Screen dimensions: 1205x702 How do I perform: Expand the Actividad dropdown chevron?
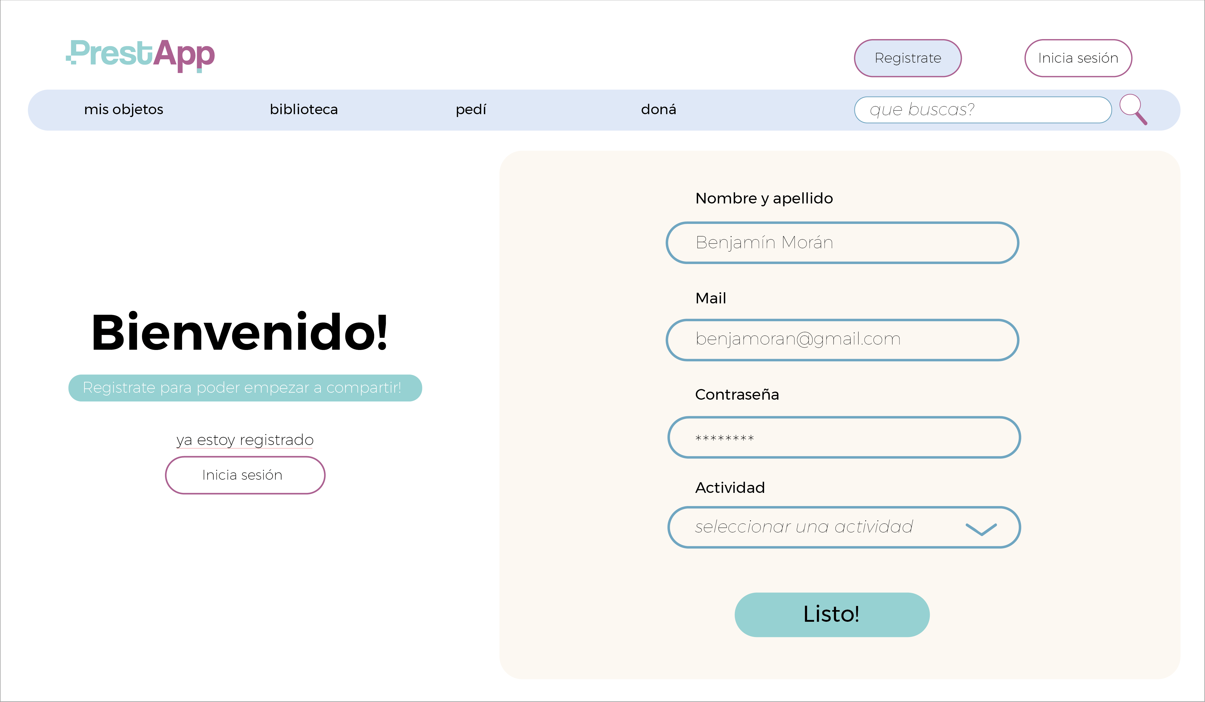981,528
